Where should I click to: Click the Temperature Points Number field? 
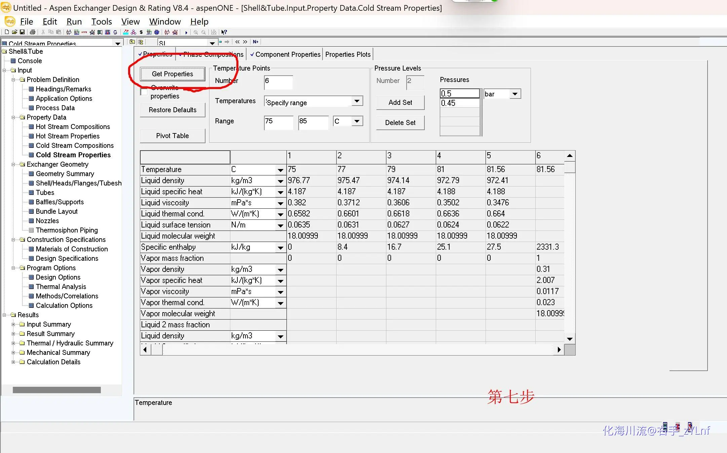coord(278,82)
